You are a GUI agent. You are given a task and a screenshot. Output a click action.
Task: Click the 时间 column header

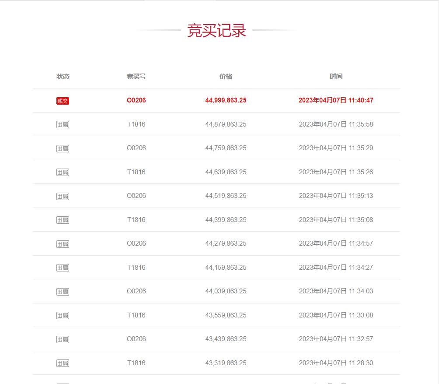coord(336,76)
